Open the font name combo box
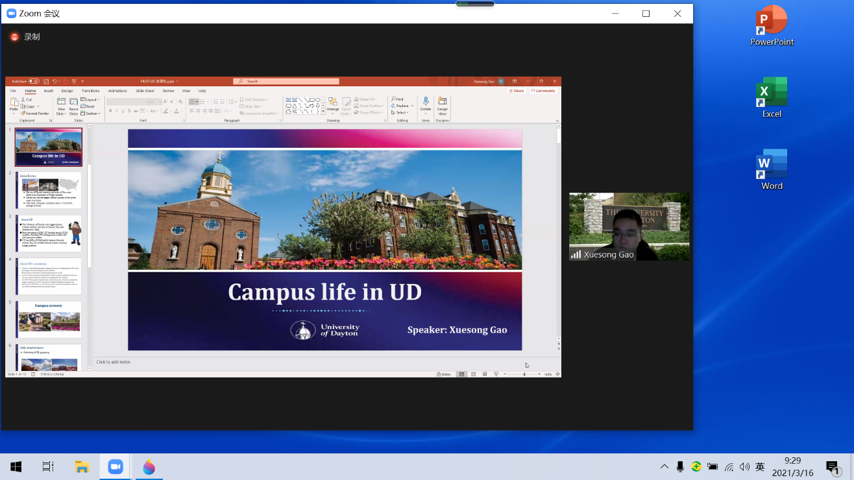The image size is (854, 480). pyautogui.click(x=128, y=102)
